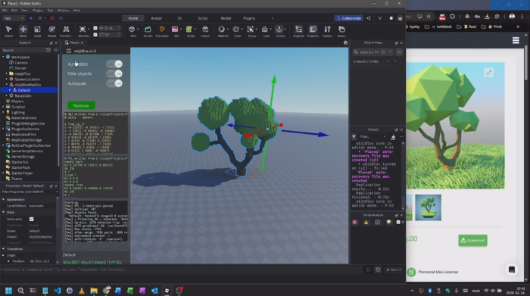Click the red Stop test button
This screenshot has width=530, height=296.
(52, 18)
